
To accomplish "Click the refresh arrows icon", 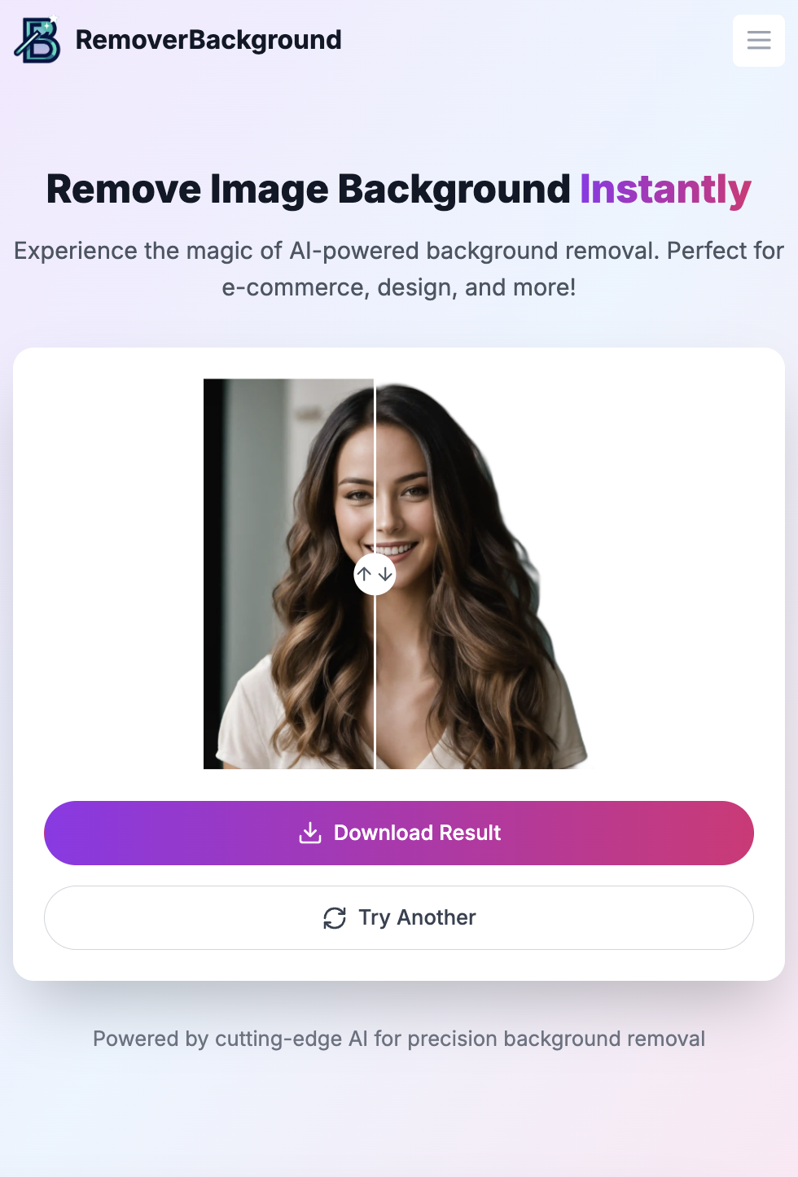I will pyautogui.click(x=335, y=918).
